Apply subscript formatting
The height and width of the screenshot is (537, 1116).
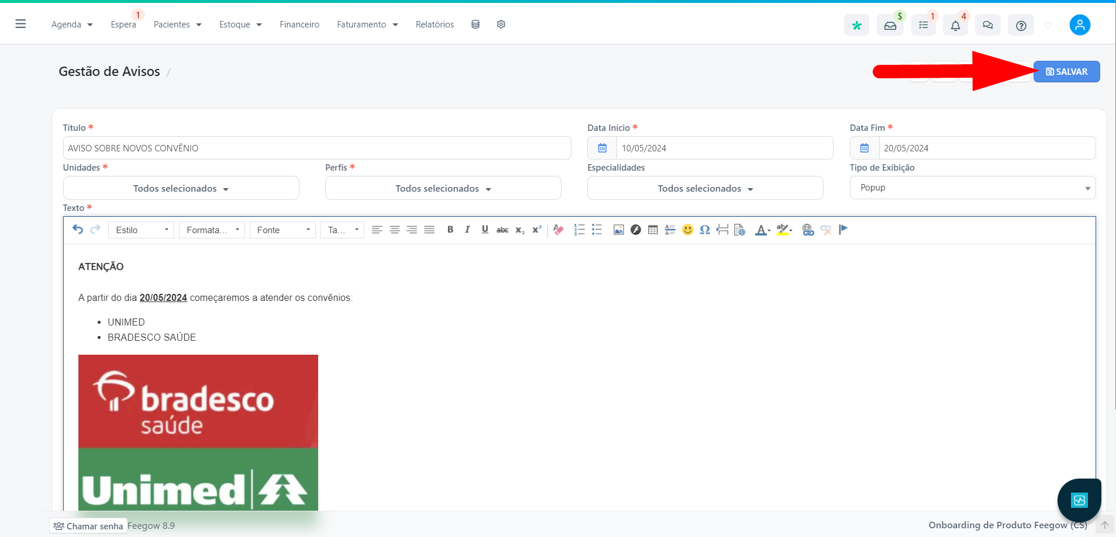click(520, 230)
